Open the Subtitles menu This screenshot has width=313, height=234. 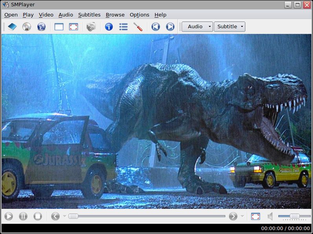click(89, 15)
